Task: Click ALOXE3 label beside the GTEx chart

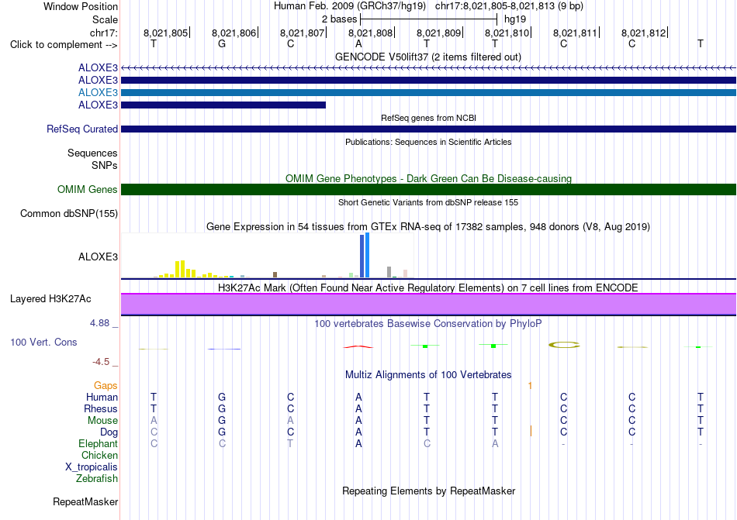Action: point(98,257)
